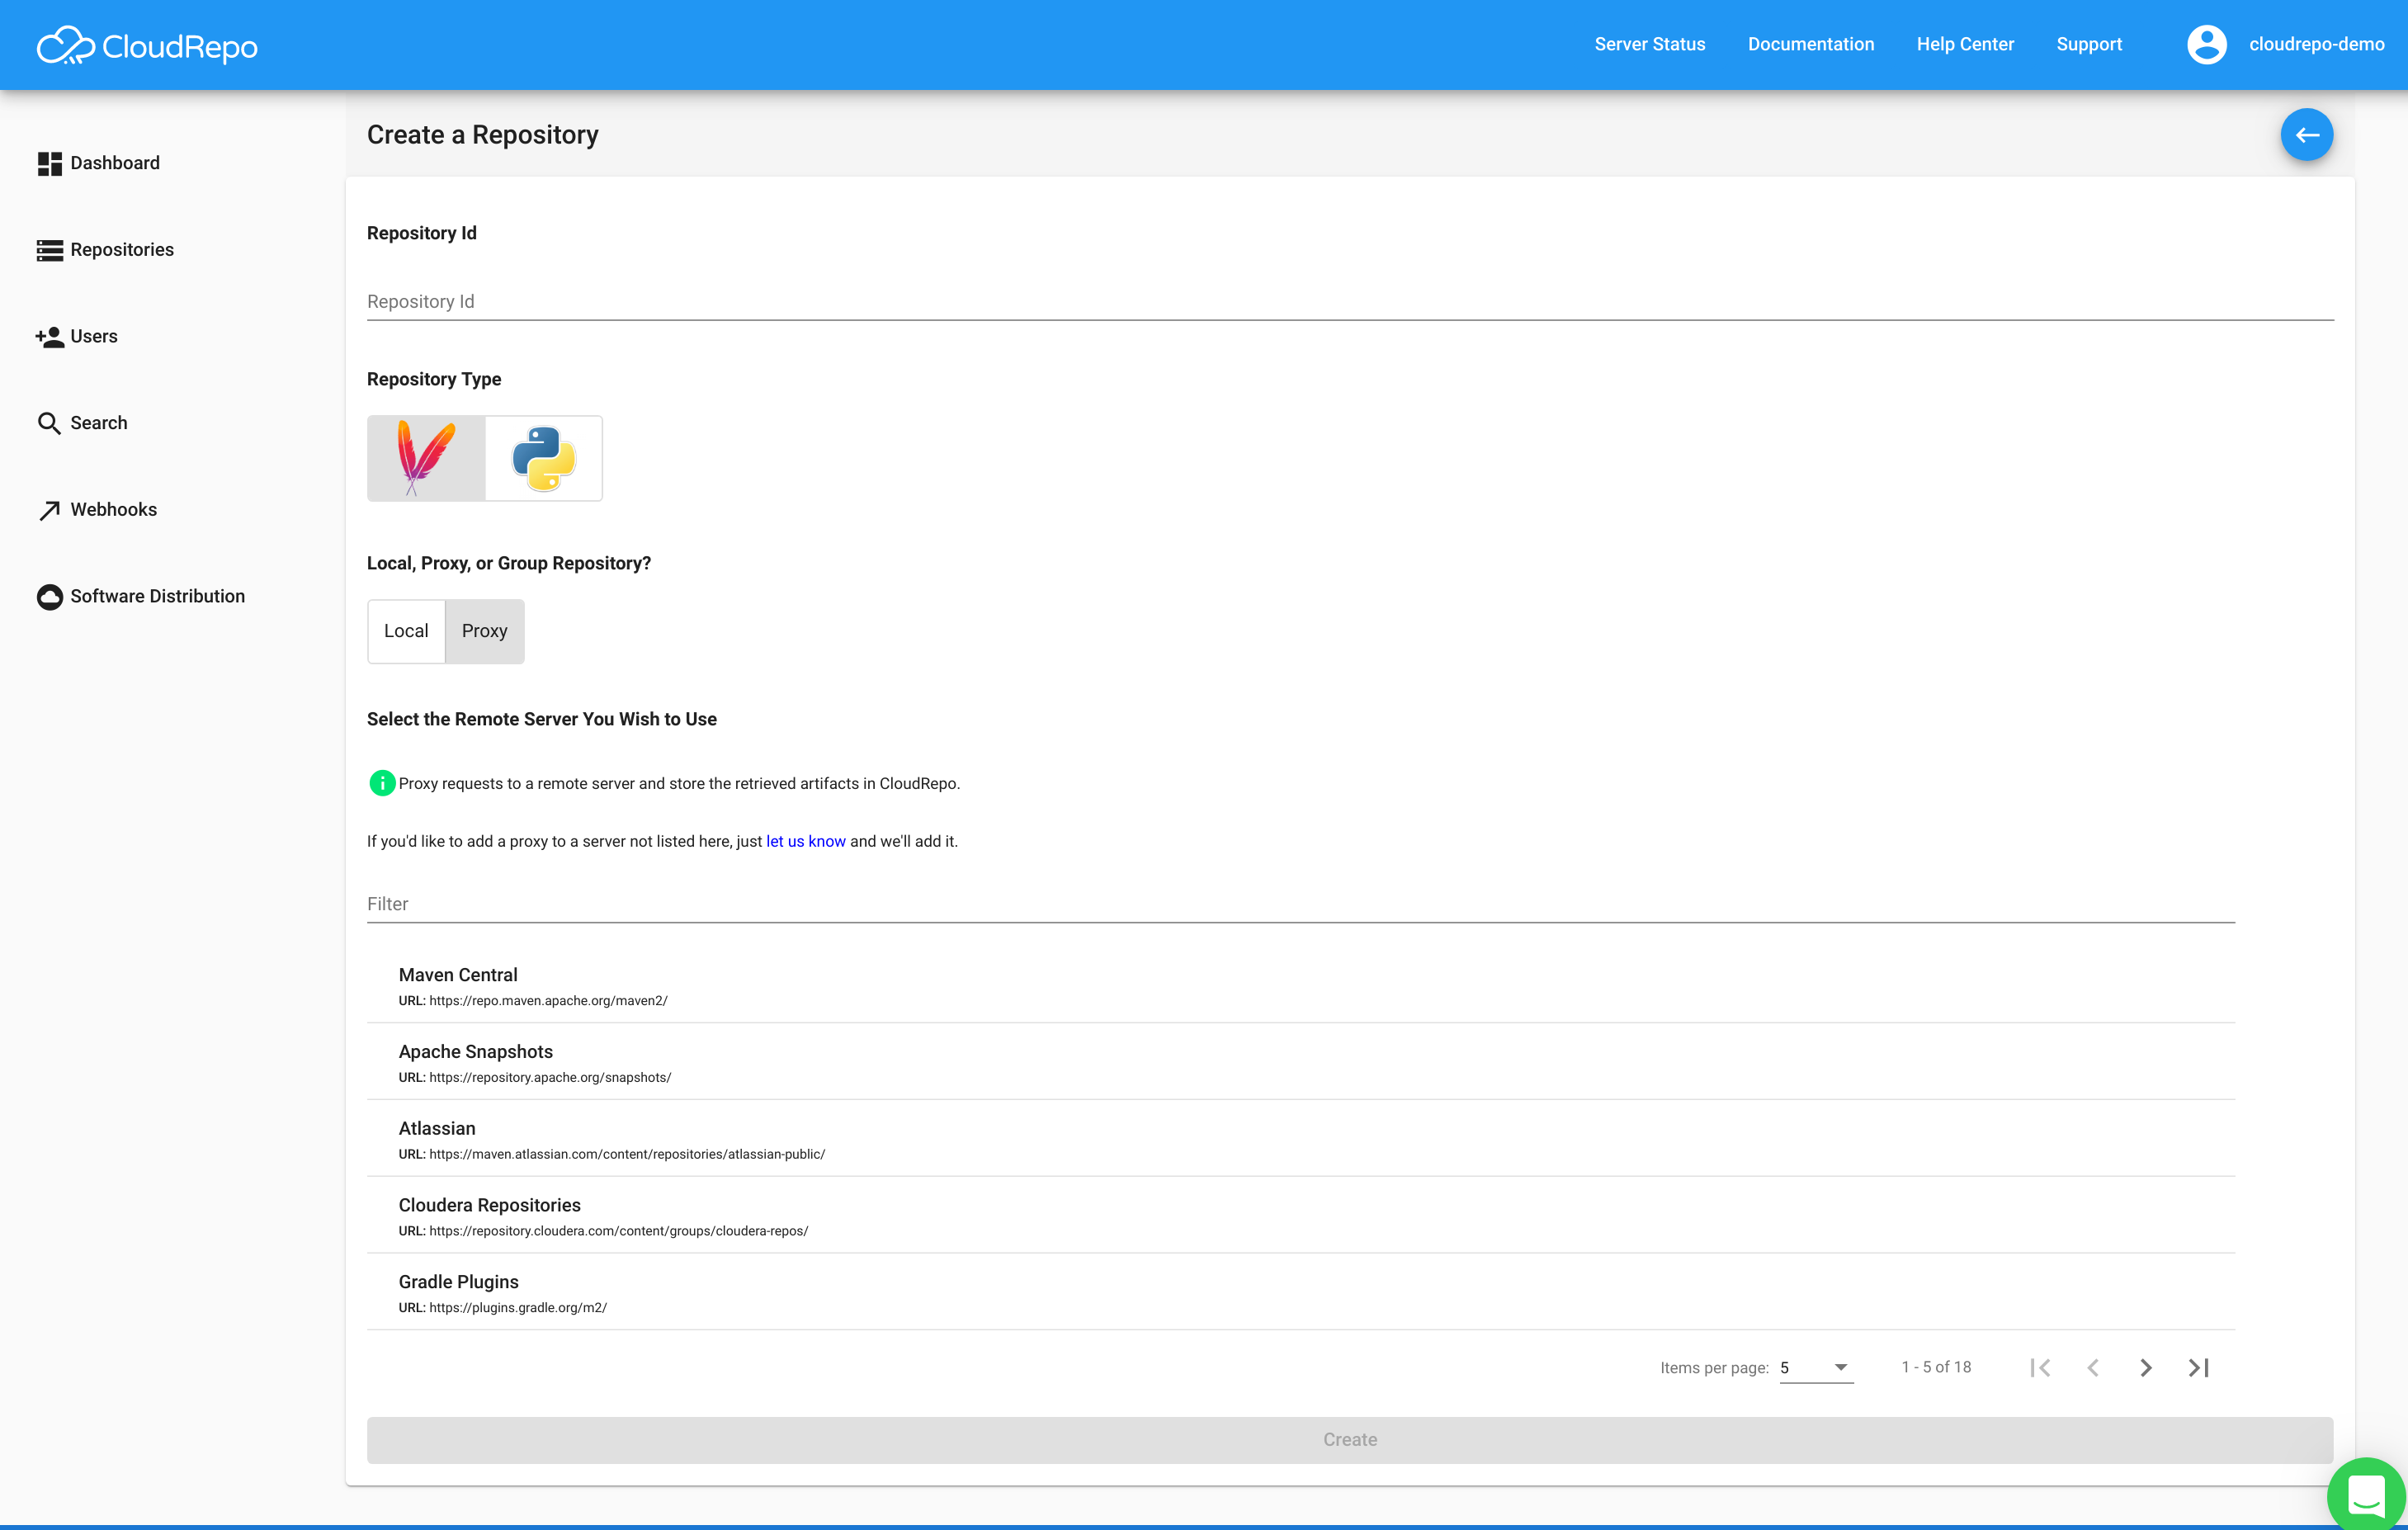Viewport: 2408px width, 1530px height.
Task: Select the Python repository type
Action: click(x=544, y=459)
